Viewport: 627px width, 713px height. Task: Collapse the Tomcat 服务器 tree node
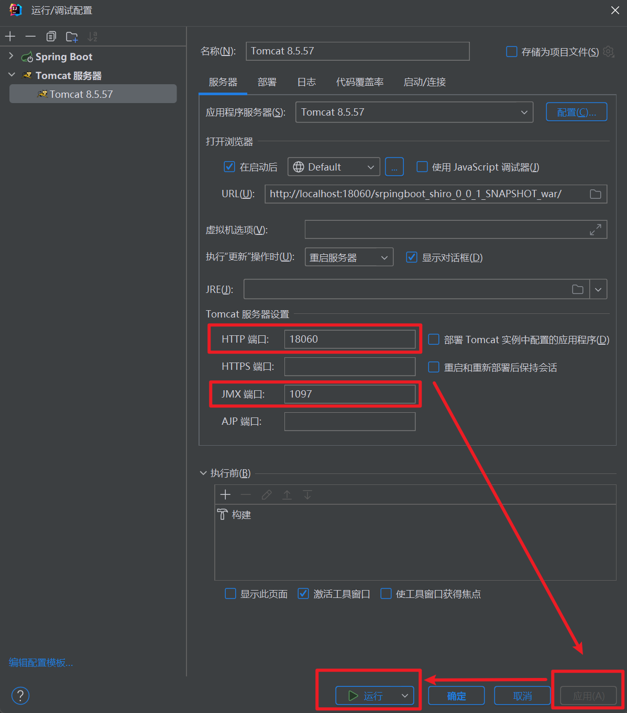click(12, 75)
